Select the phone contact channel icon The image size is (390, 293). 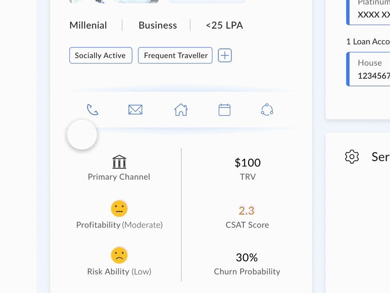point(93,109)
